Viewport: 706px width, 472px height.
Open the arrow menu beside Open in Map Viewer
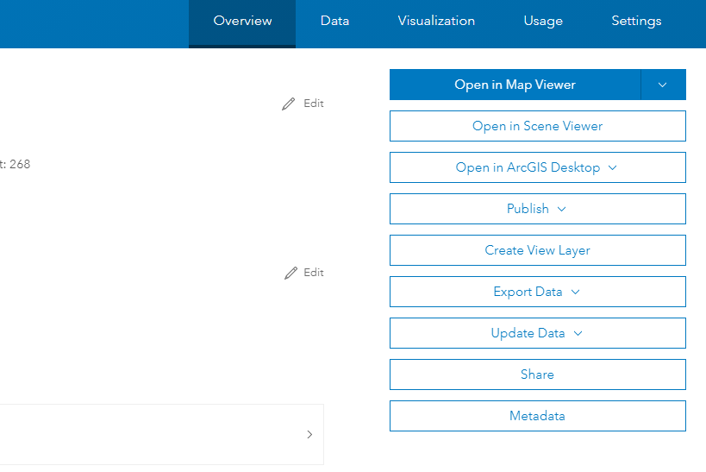(x=663, y=85)
